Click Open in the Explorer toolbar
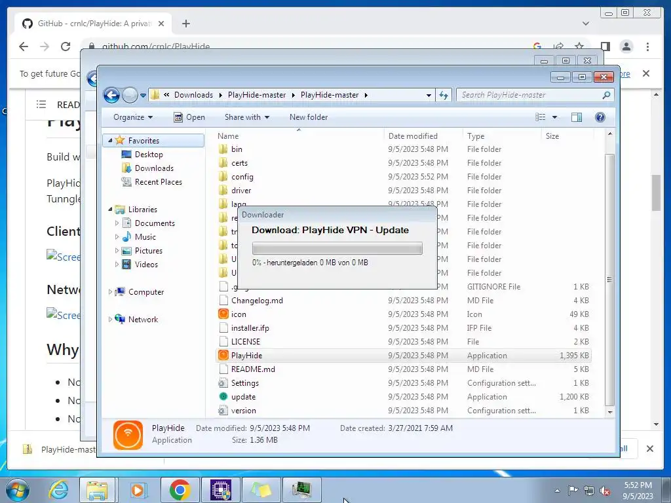671x503 pixels. 189,117
